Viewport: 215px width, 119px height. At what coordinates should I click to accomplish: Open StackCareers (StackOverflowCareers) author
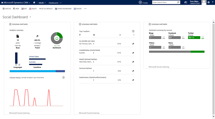pos(93,77)
